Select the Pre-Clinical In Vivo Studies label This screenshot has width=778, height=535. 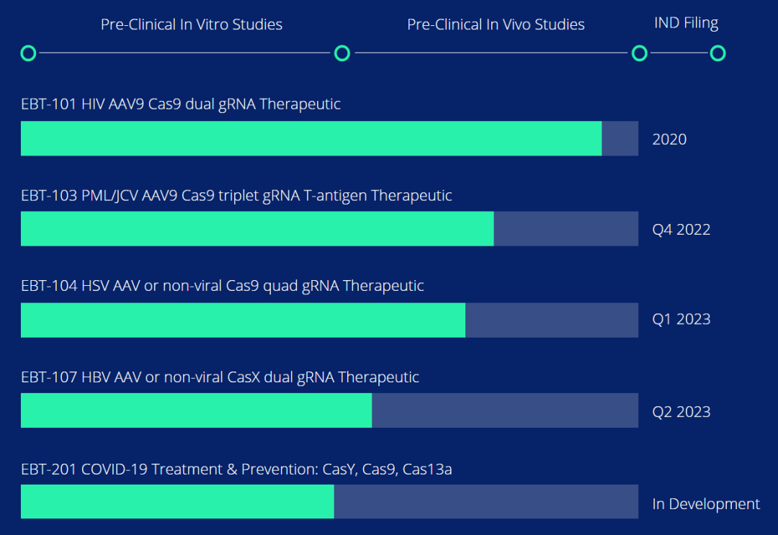click(496, 24)
